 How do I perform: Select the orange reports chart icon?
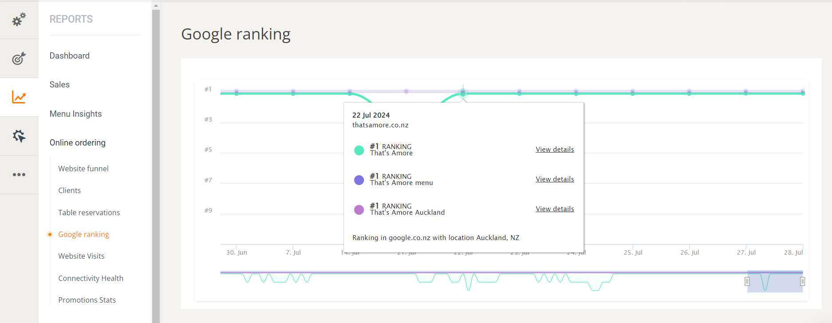point(19,97)
